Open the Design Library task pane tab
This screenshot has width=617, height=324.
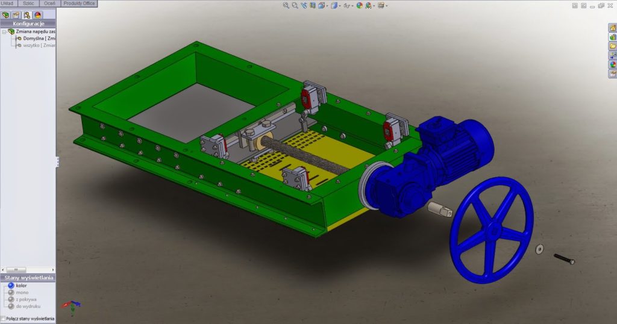(x=613, y=37)
